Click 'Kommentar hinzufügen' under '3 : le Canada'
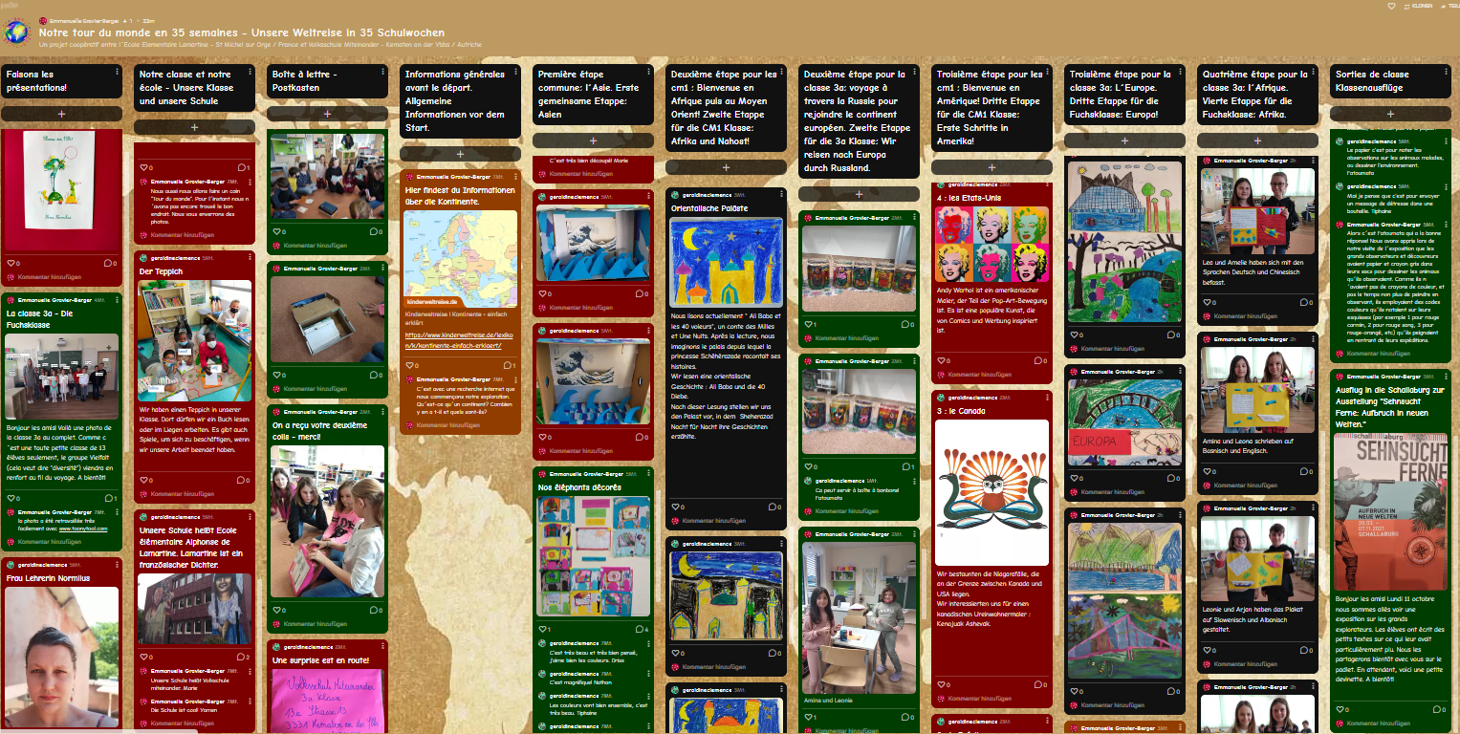The height and width of the screenshot is (734, 1460). point(979,699)
